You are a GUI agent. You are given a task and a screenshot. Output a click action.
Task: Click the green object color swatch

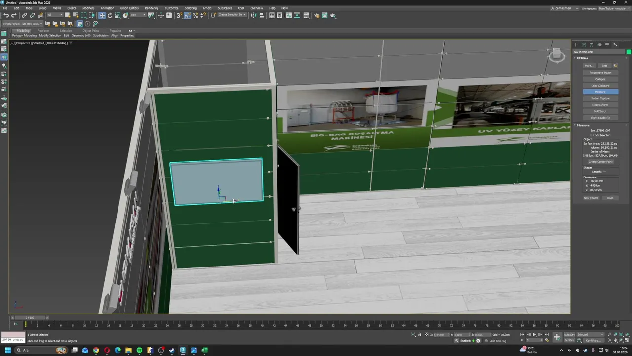629,52
